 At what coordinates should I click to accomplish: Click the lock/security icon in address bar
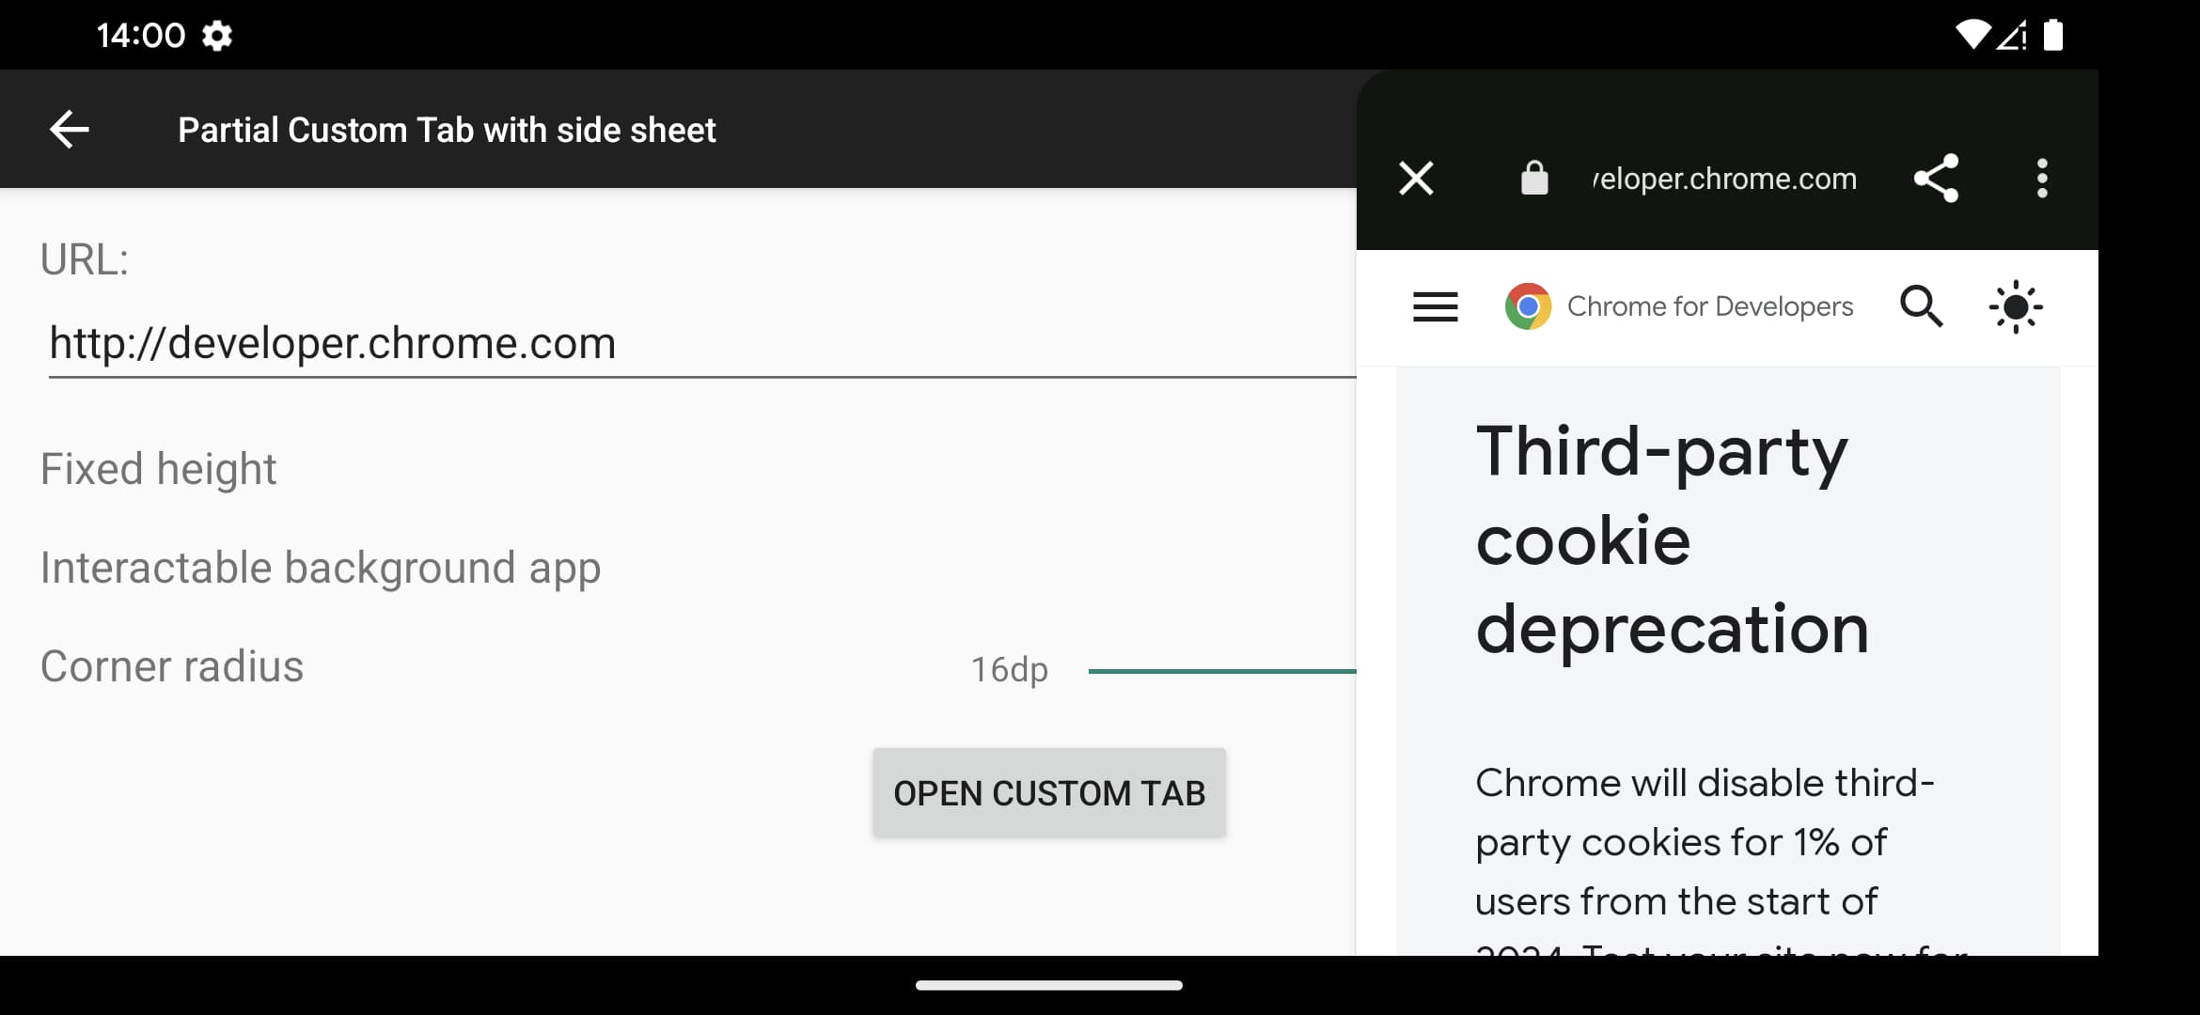1531,178
